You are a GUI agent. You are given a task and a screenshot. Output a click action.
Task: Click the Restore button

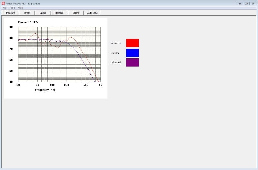click(x=59, y=13)
